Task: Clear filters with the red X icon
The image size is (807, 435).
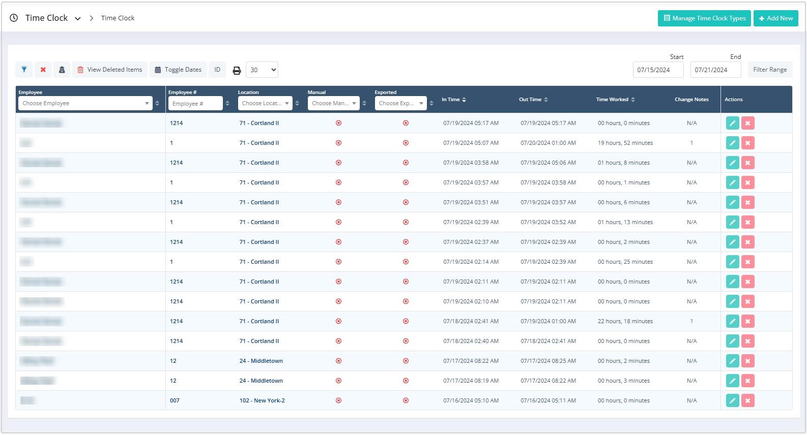Action: click(43, 70)
